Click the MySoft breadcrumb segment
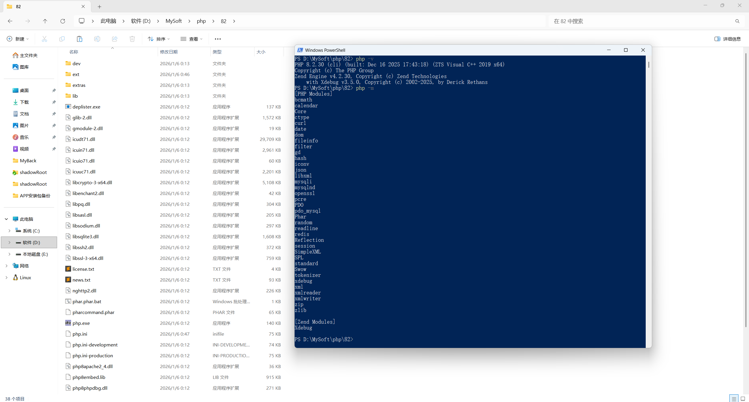The height and width of the screenshot is (402, 749). (x=173, y=21)
